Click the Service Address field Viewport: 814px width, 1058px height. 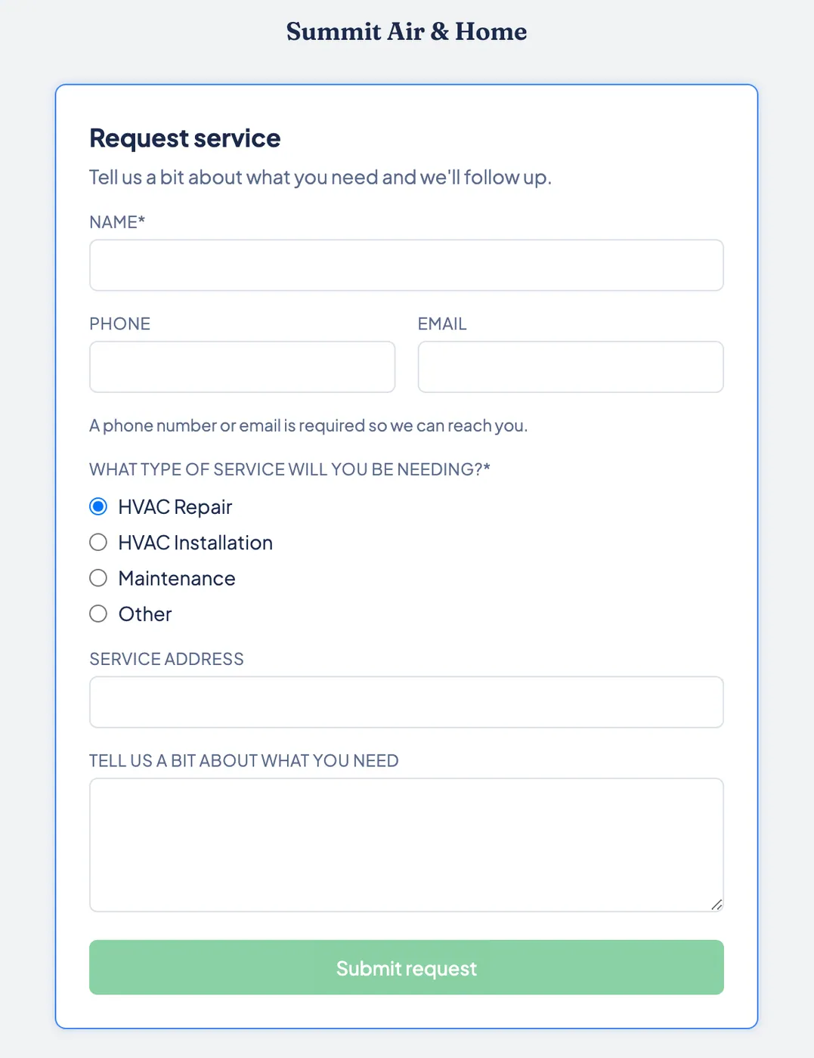click(407, 702)
